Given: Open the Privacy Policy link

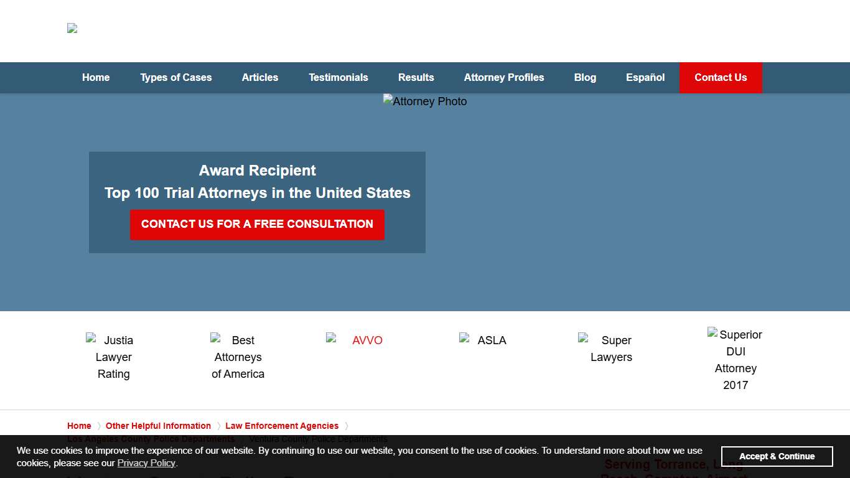Looking at the screenshot, I should (x=146, y=463).
